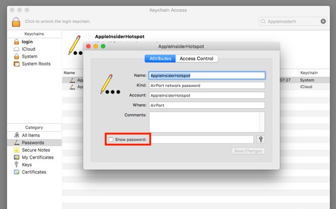Click the Name text field

[206, 75]
